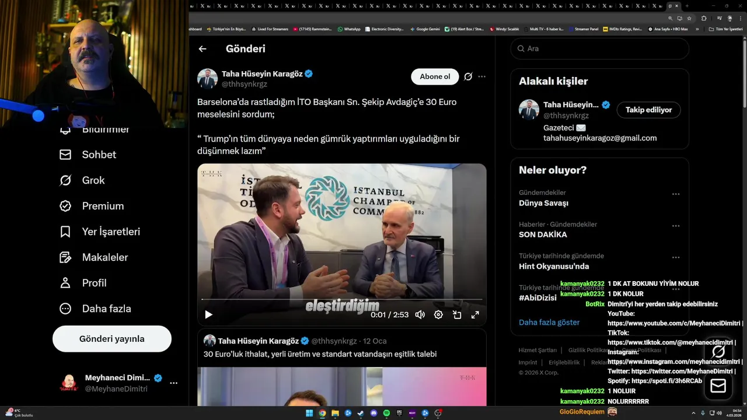Bookmark this page with star icon
747x420 pixels.
click(689, 18)
